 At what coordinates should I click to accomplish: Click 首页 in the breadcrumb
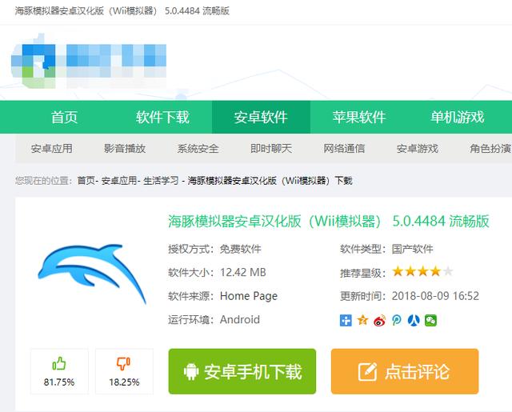[86, 181]
